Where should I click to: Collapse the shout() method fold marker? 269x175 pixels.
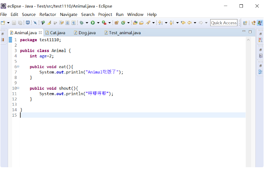18,88
